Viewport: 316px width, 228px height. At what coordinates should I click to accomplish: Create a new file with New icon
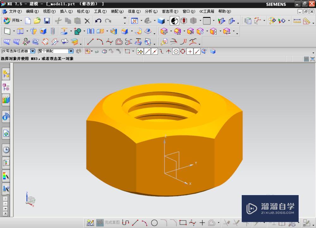pyautogui.click(x=28, y=21)
